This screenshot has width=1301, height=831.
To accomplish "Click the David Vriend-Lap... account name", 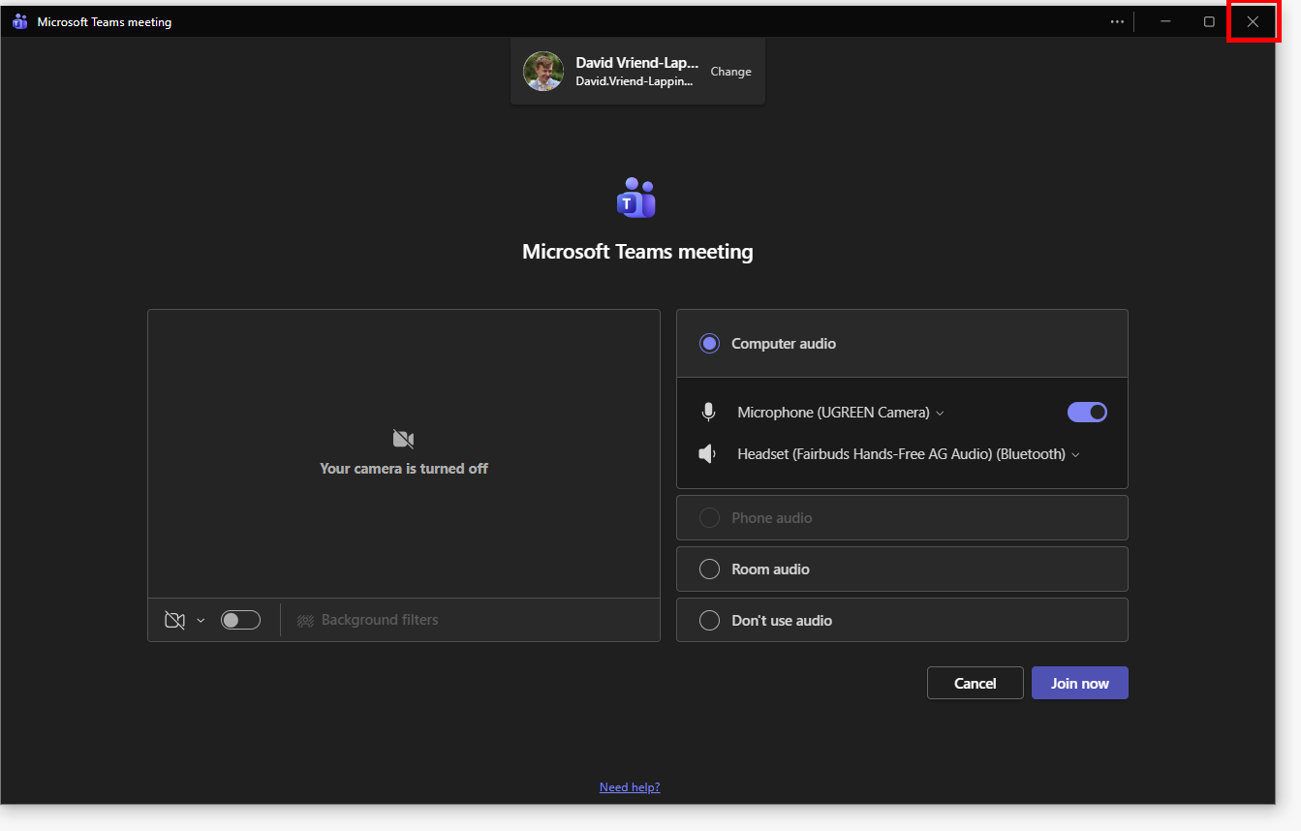I will [636, 63].
